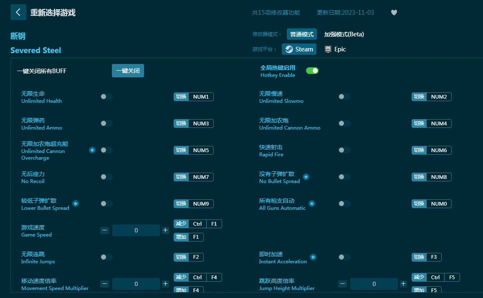Click the Game Speed value field
483x298 pixels.
coord(136,230)
